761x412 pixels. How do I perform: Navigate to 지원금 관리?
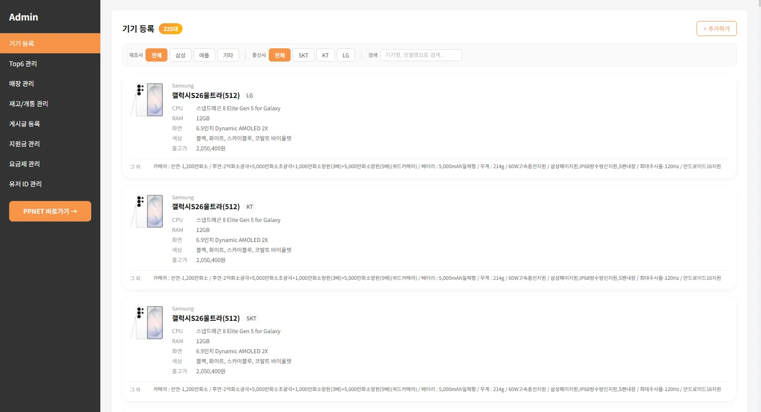pos(50,144)
